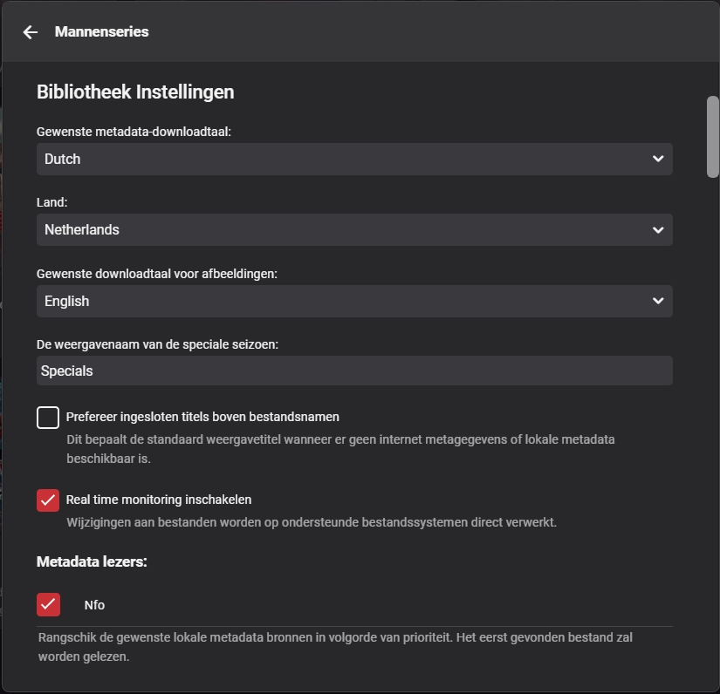Click the chevron arrow of the afbeeldingen language dropdown
The image size is (720, 694).
pyautogui.click(x=657, y=301)
